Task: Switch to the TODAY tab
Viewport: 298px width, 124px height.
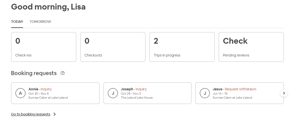Action: click(17, 22)
